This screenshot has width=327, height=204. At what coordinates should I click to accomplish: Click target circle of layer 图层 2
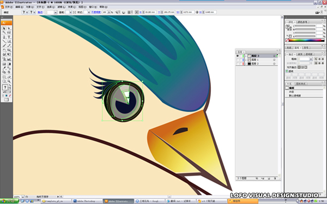pos(274,64)
